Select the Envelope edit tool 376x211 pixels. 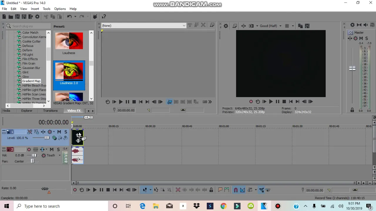click(156, 190)
